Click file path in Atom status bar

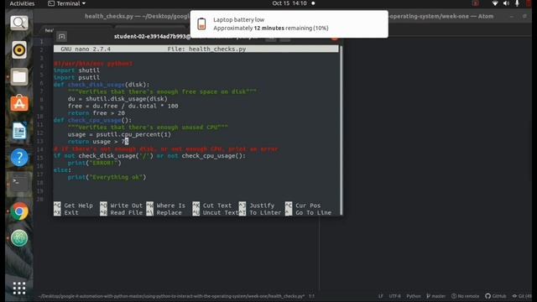[171, 296]
